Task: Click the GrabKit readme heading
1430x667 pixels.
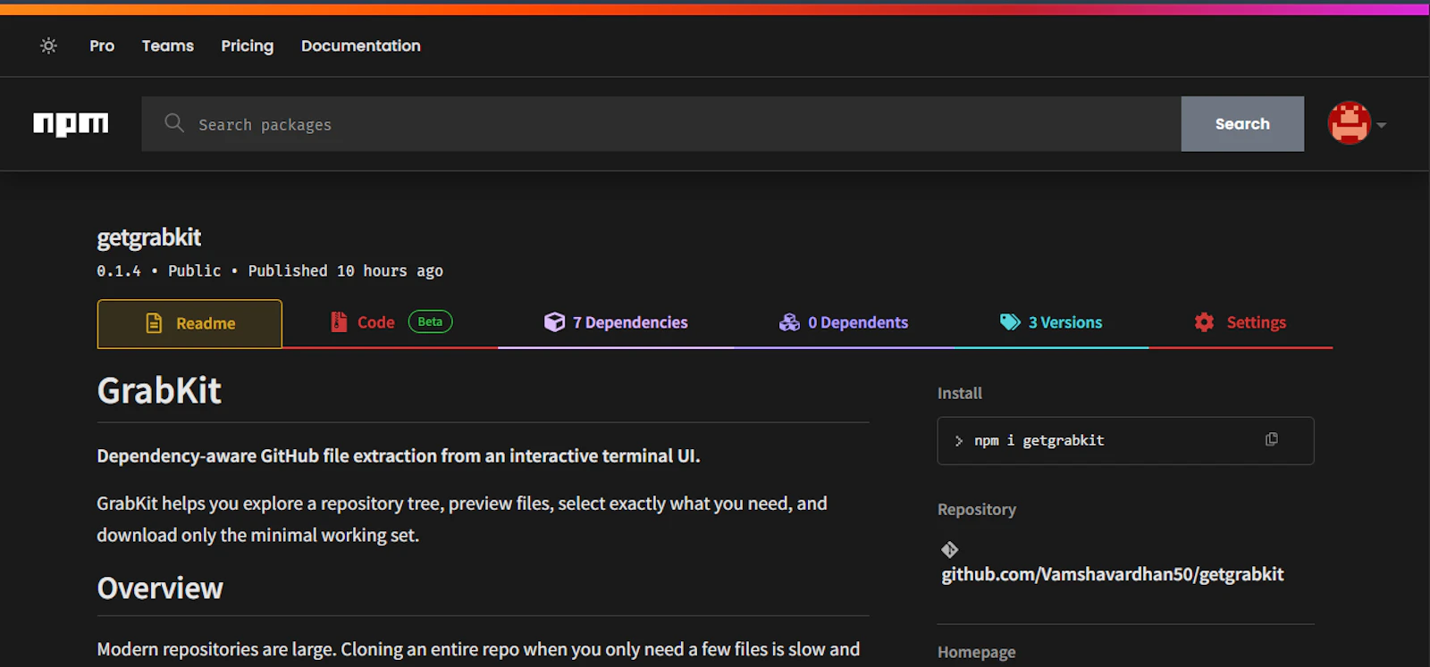Action: pos(159,390)
